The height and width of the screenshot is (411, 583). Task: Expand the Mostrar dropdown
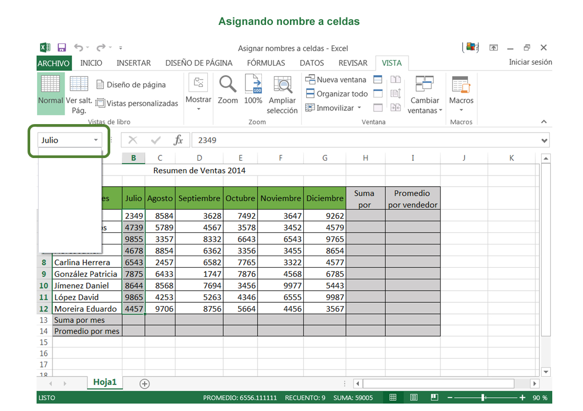[x=199, y=109]
